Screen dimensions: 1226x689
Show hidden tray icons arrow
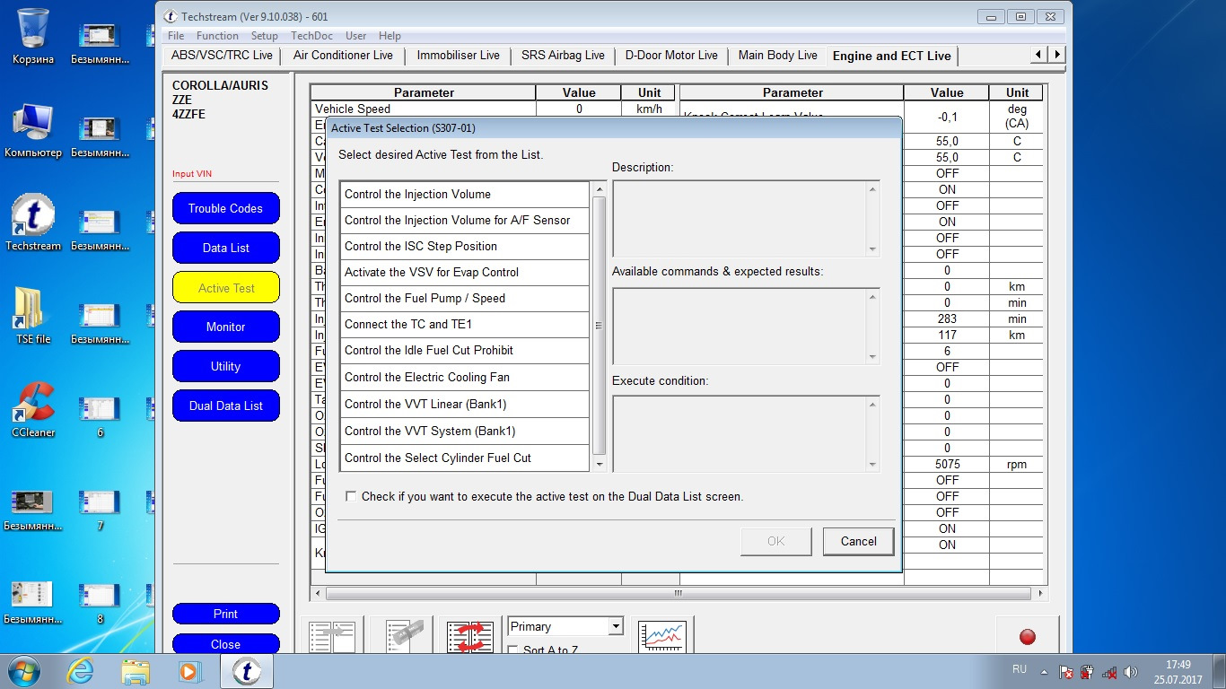click(x=1045, y=671)
